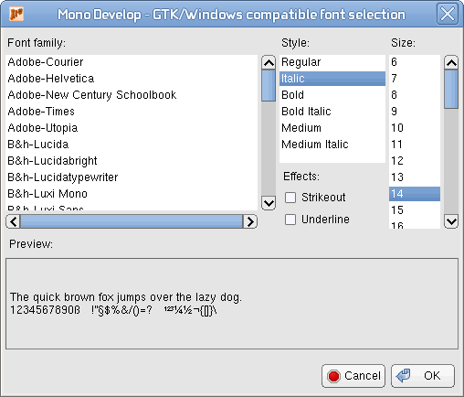Click the horizontal scrollbar thumb under font list
Image resolution: width=464 pixels, height=397 pixels.
pos(132,221)
